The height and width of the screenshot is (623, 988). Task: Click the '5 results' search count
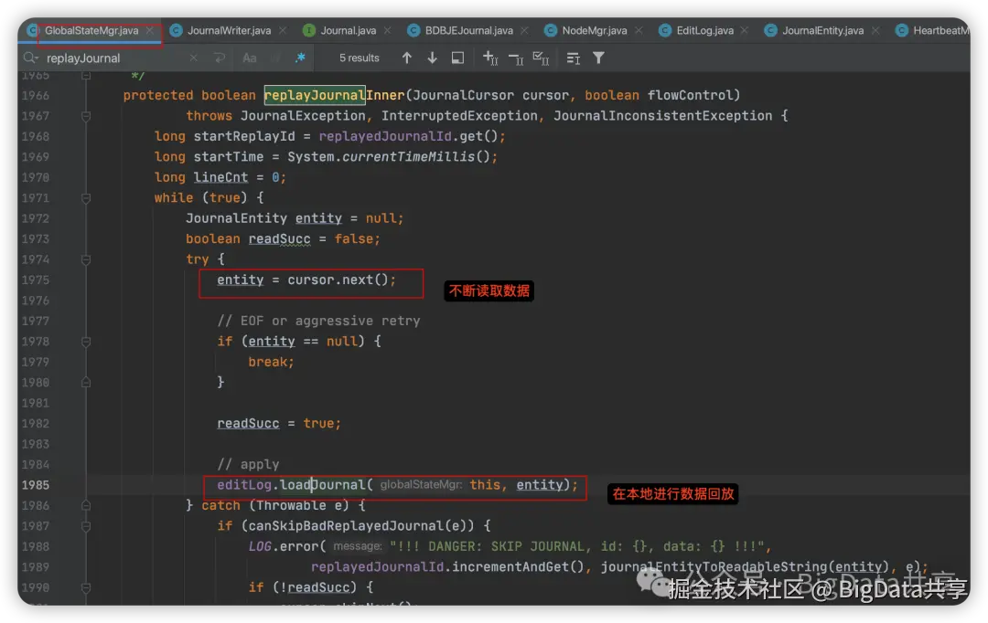coord(360,58)
